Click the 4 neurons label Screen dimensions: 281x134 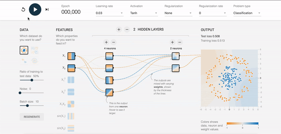click(110, 49)
